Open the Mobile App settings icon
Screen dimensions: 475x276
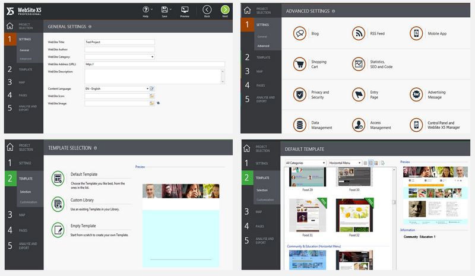pyautogui.click(x=416, y=33)
